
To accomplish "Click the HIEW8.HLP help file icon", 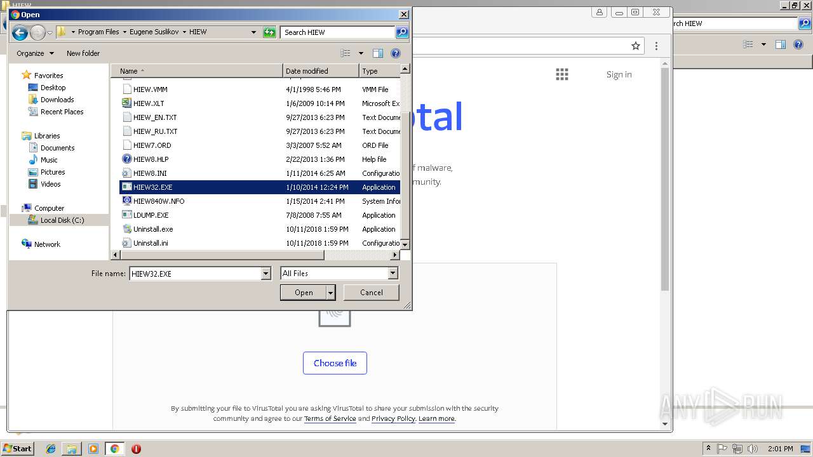I will pyautogui.click(x=127, y=159).
